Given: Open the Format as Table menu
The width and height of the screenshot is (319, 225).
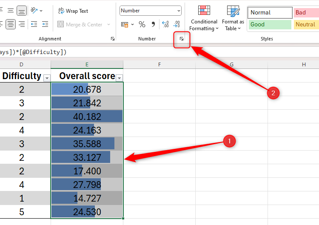Looking at the screenshot, I should click(233, 19).
